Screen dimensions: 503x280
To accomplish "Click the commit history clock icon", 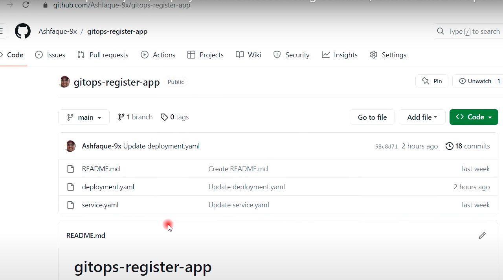I will pyautogui.click(x=449, y=146).
